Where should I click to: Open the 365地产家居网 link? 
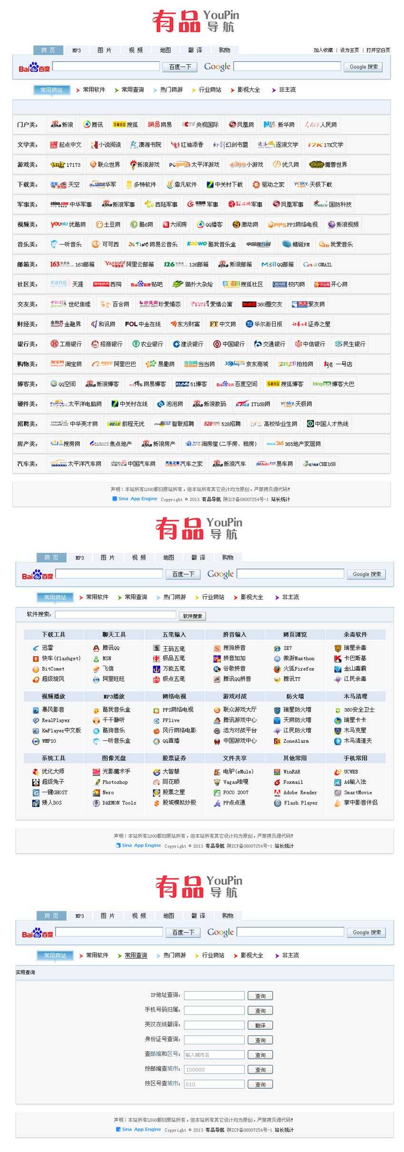[x=303, y=444]
